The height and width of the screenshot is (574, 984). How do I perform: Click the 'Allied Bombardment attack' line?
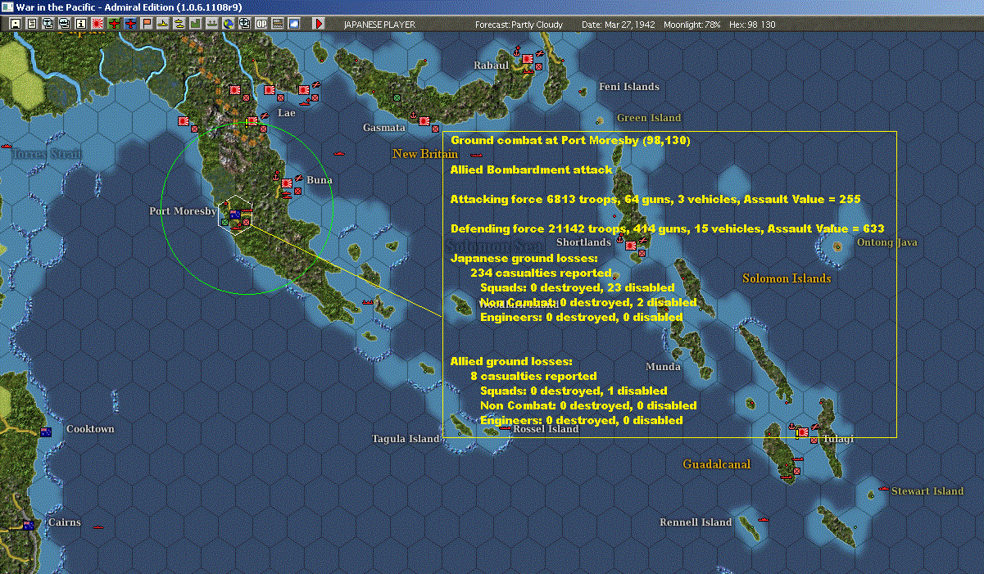[532, 169]
